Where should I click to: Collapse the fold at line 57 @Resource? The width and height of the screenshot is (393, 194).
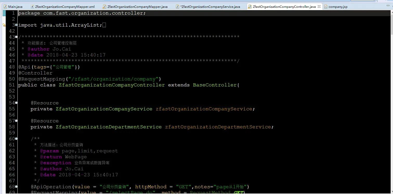point(16,121)
